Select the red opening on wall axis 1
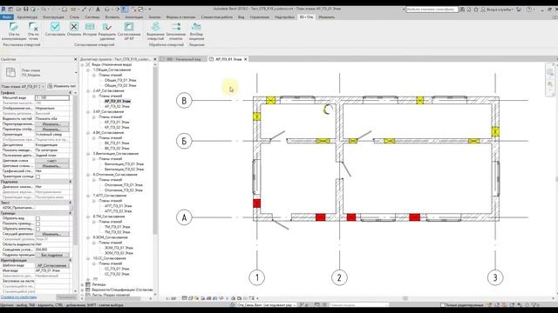This screenshot has width=558, height=313. click(x=256, y=203)
